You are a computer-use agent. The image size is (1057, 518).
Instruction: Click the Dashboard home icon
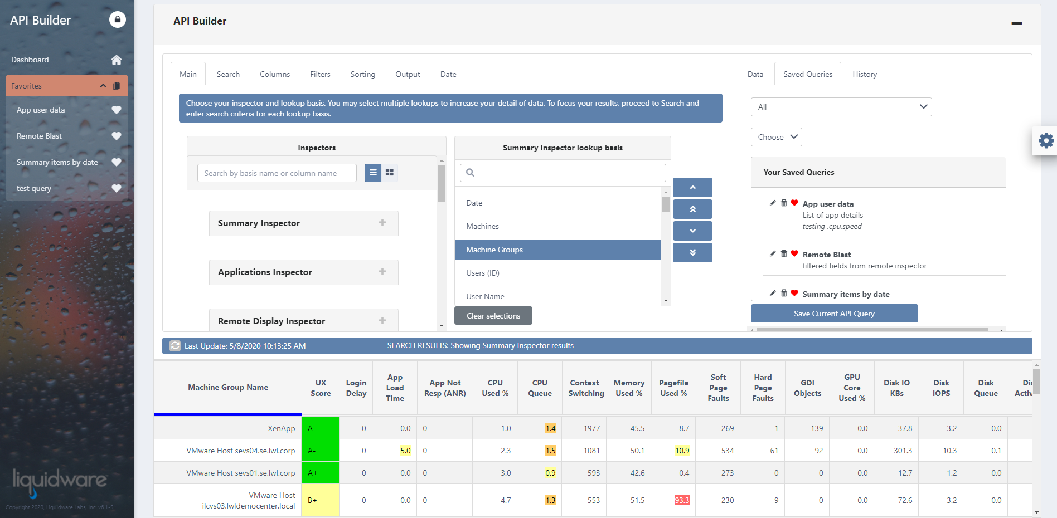(117, 60)
